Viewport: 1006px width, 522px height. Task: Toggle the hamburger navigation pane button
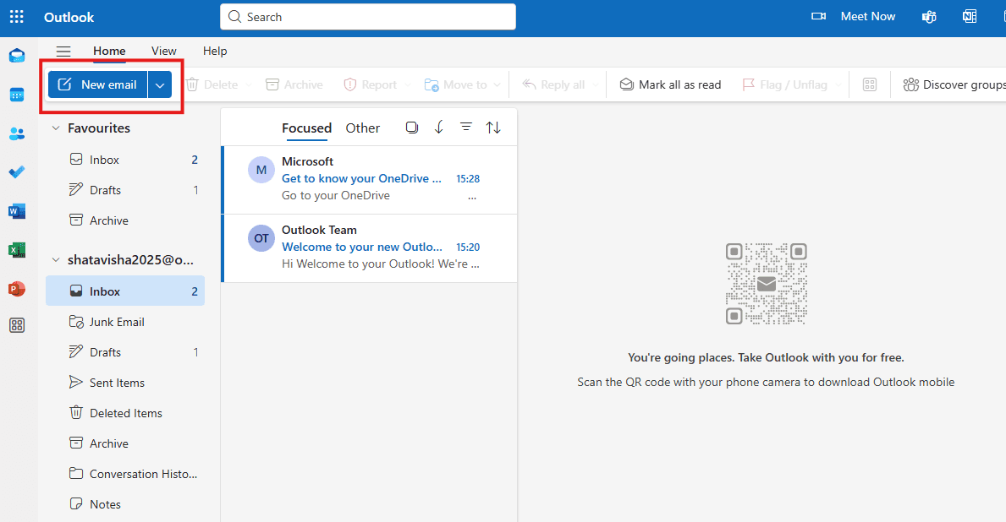pos(63,52)
